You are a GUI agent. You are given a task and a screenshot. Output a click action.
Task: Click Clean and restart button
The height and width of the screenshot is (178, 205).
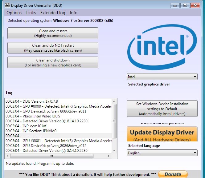click(x=53, y=33)
